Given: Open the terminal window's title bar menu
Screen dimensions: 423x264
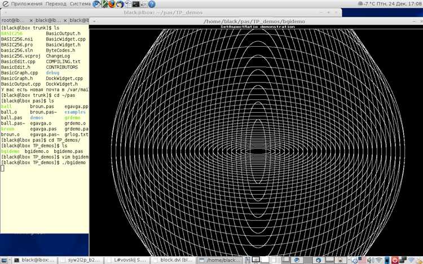Looking at the screenshot, I should (6, 12).
